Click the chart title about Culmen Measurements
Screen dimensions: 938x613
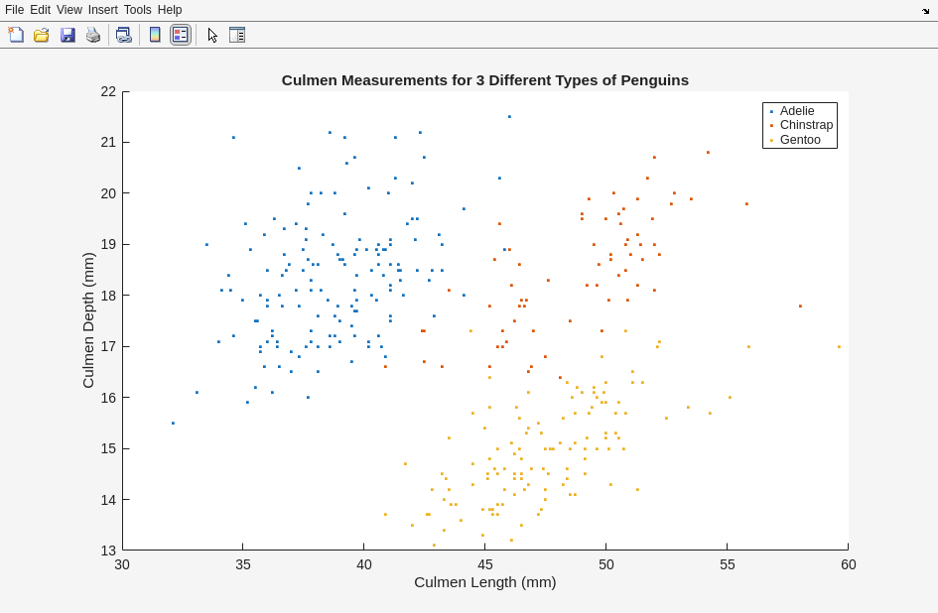pyautogui.click(x=484, y=80)
